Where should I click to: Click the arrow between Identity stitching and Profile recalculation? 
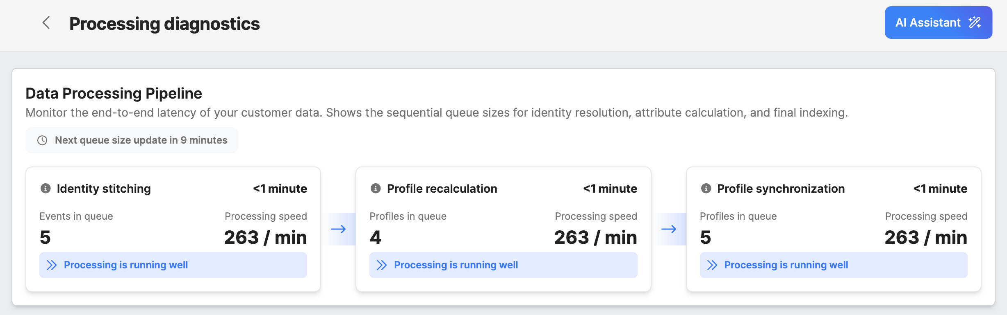pyautogui.click(x=338, y=229)
